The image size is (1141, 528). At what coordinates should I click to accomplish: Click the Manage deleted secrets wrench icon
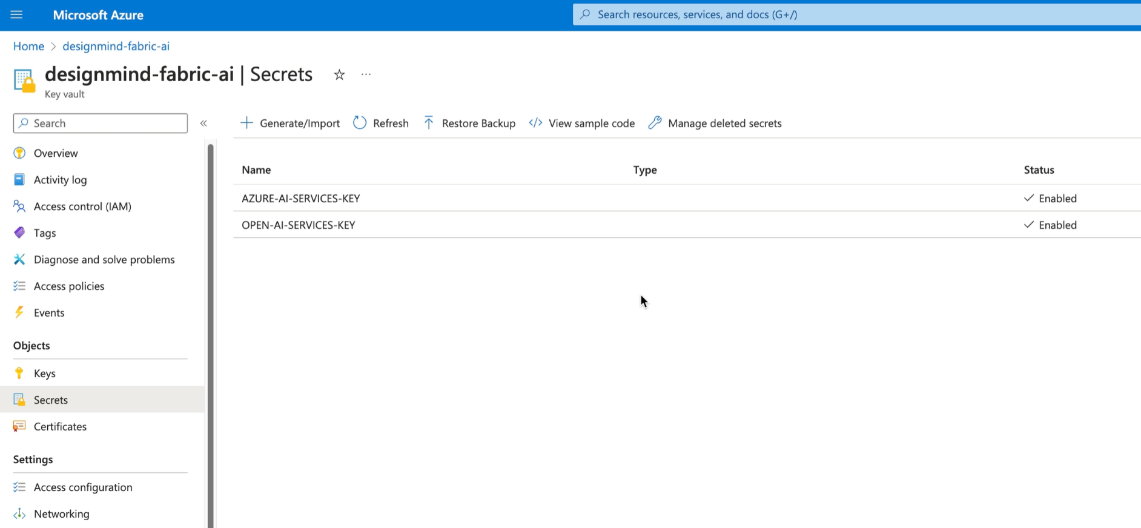(x=655, y=123)
